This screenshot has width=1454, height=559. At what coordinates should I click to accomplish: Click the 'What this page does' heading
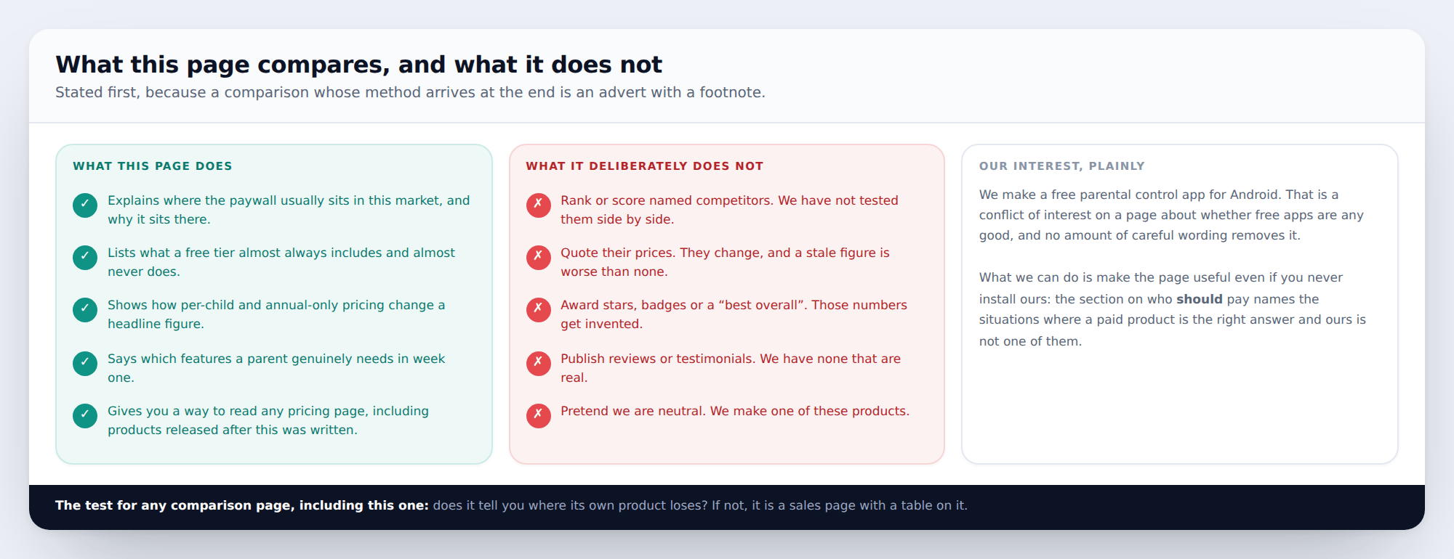click(x=153, y=166)
